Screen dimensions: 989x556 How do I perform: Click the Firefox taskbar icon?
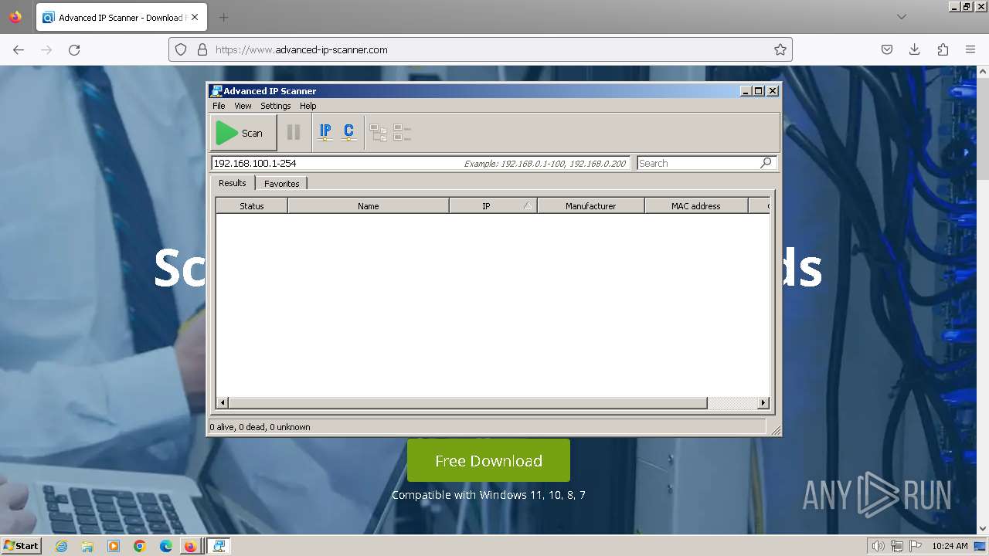(190, 546)
